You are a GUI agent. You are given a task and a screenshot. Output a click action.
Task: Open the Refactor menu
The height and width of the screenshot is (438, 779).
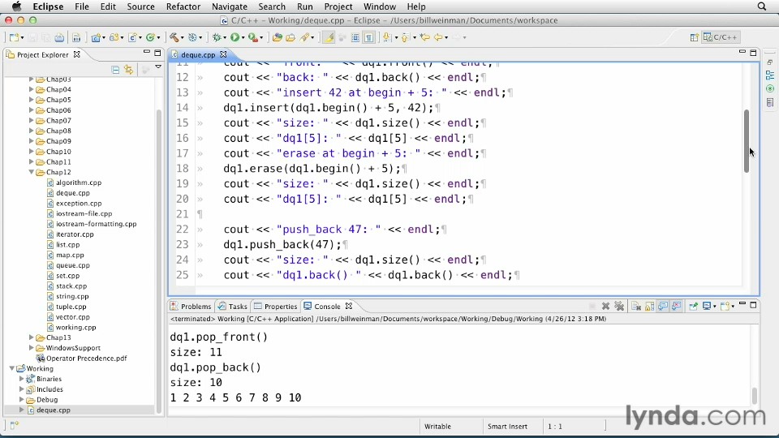point(183,6)
